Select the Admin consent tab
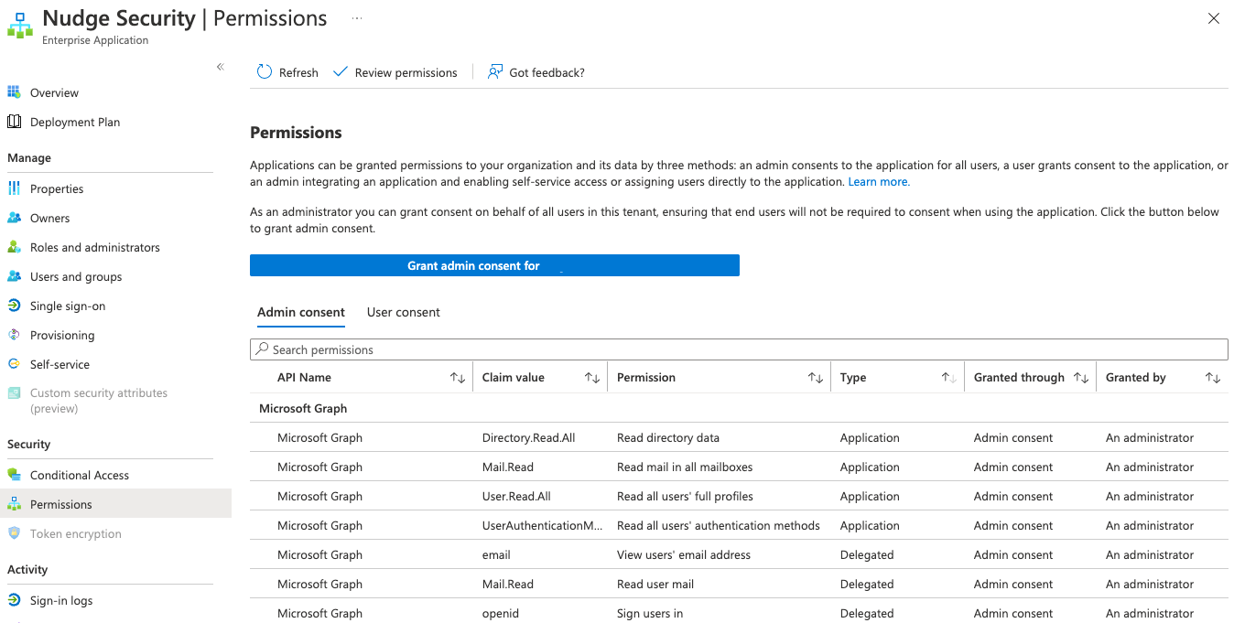The image size is (1234, 623). tap(301, 312)
